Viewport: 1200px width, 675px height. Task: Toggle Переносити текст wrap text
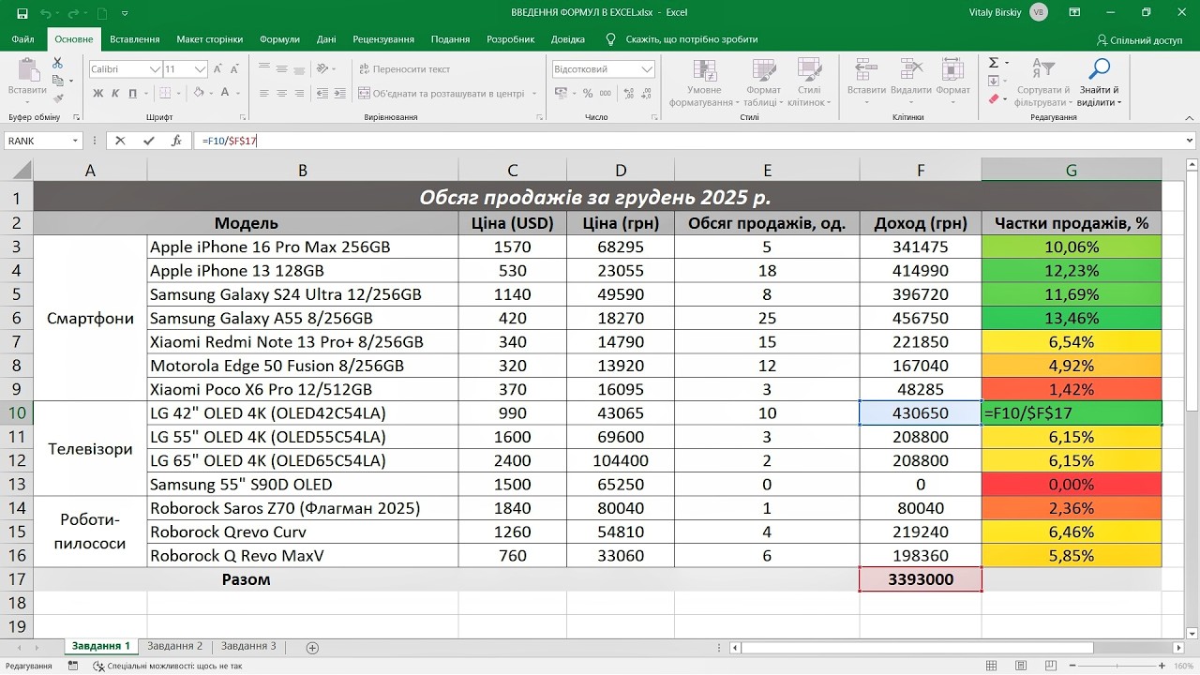coord(403,68)
